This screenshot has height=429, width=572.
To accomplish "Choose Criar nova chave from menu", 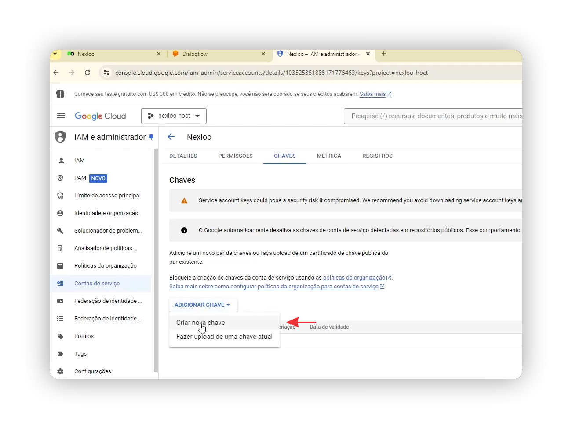I will tap(224, 323).
